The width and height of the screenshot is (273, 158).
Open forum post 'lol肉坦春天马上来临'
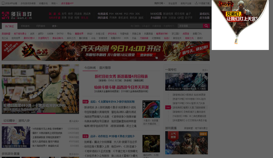tap(48, 129)
